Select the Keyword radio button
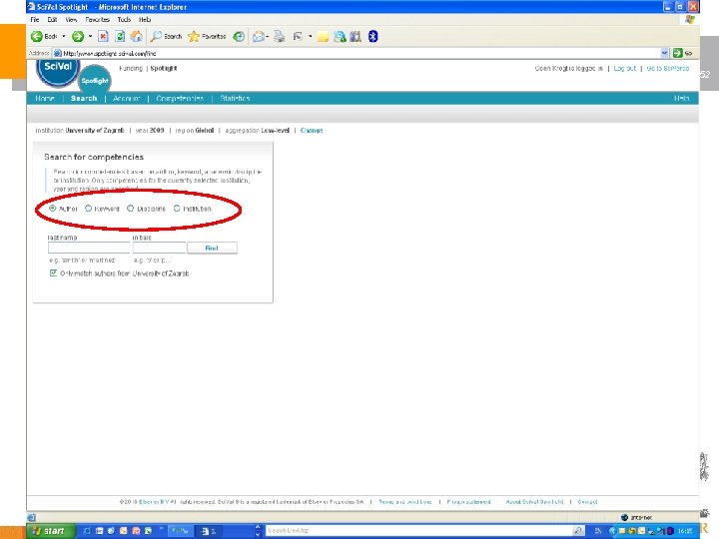This screenshot has height=539, width=719. tap(89, 208)
